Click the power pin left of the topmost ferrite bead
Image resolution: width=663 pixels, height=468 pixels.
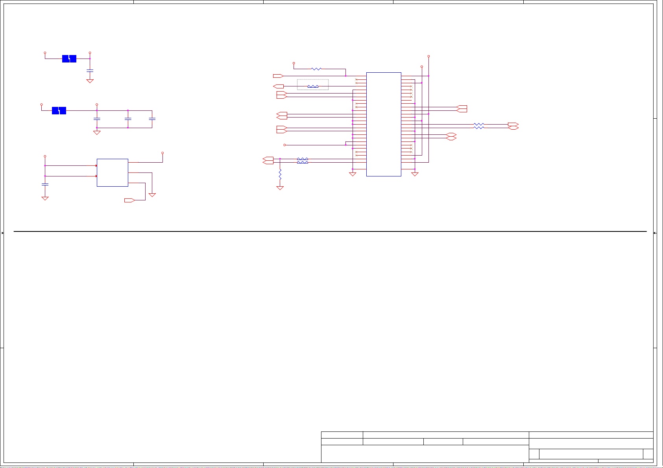(45, 53)
